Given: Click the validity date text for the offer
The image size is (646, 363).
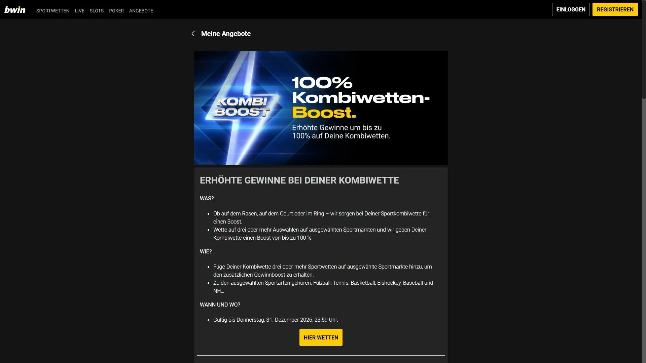Looking at the screenshot, I should point(276,320).
